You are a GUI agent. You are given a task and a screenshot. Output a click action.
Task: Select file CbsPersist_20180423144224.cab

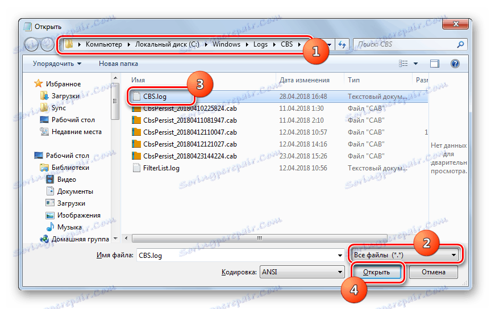190,156
